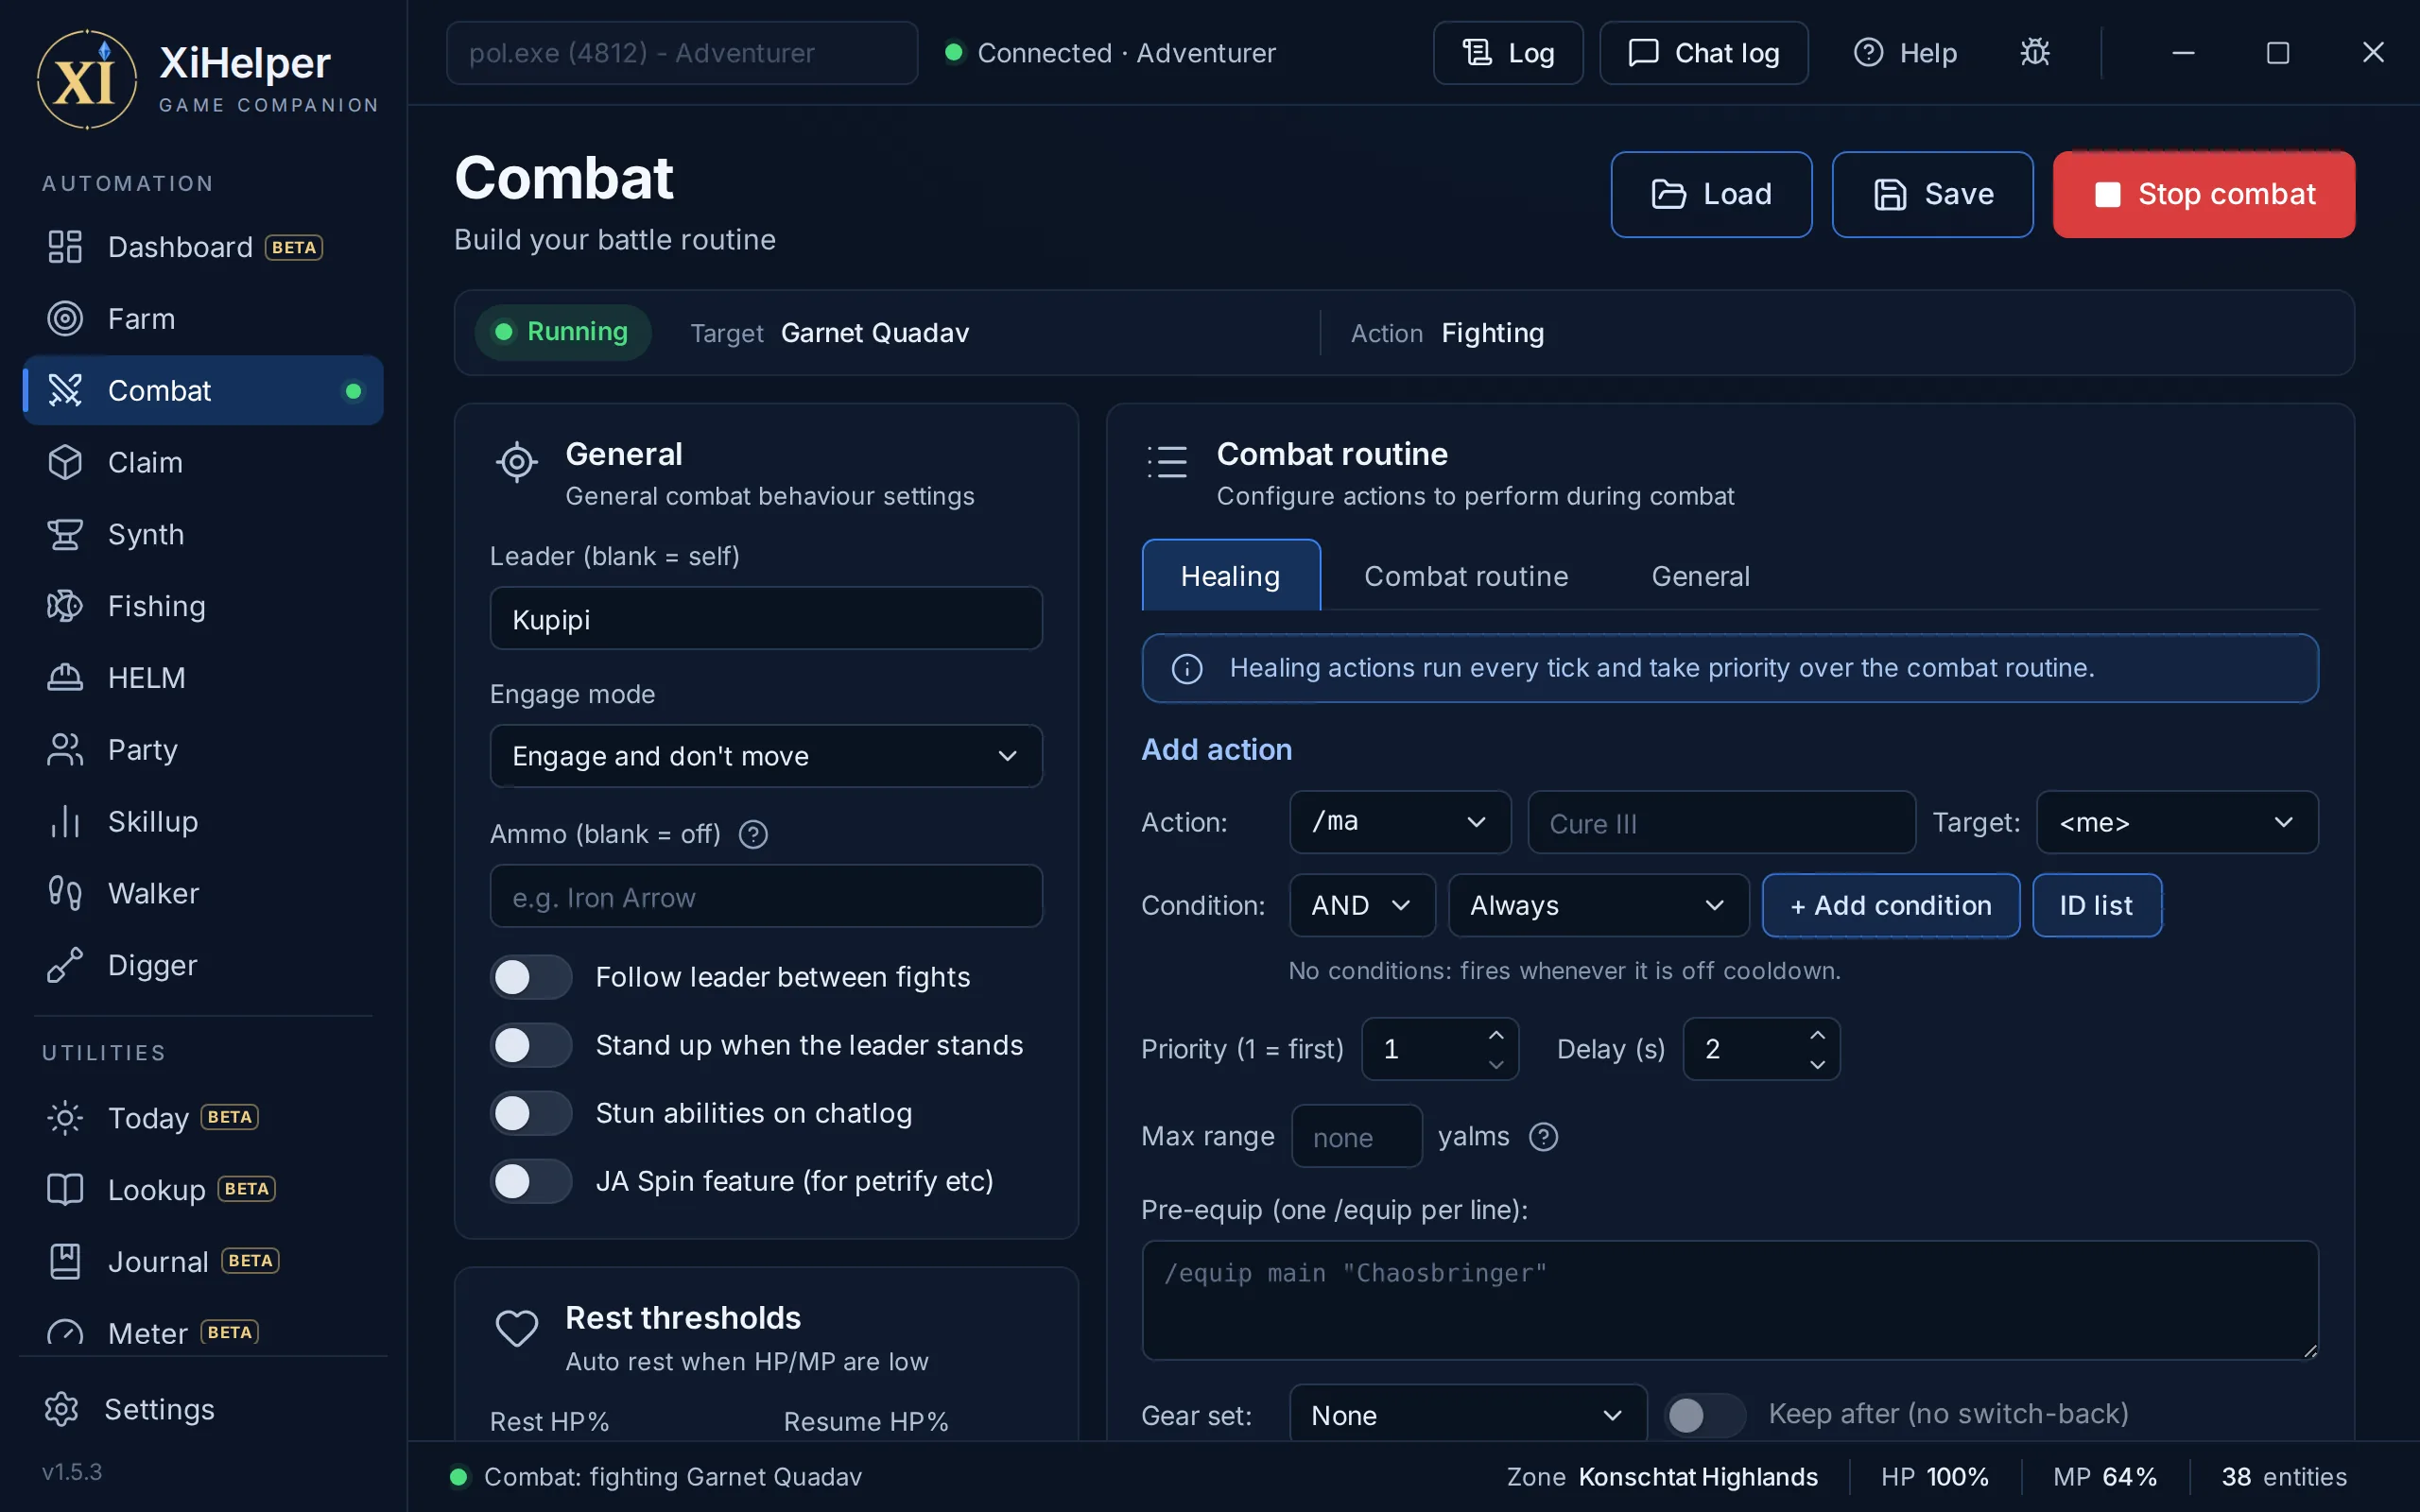Open the AND condition operator dropdown
The image size is (2420, 1512).
[x=1362, y=905]
